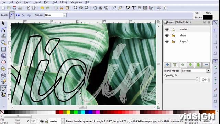Screen dimensions: 220x124
Task: Pick the yellow palette swatch
Action: coord(68,112)
